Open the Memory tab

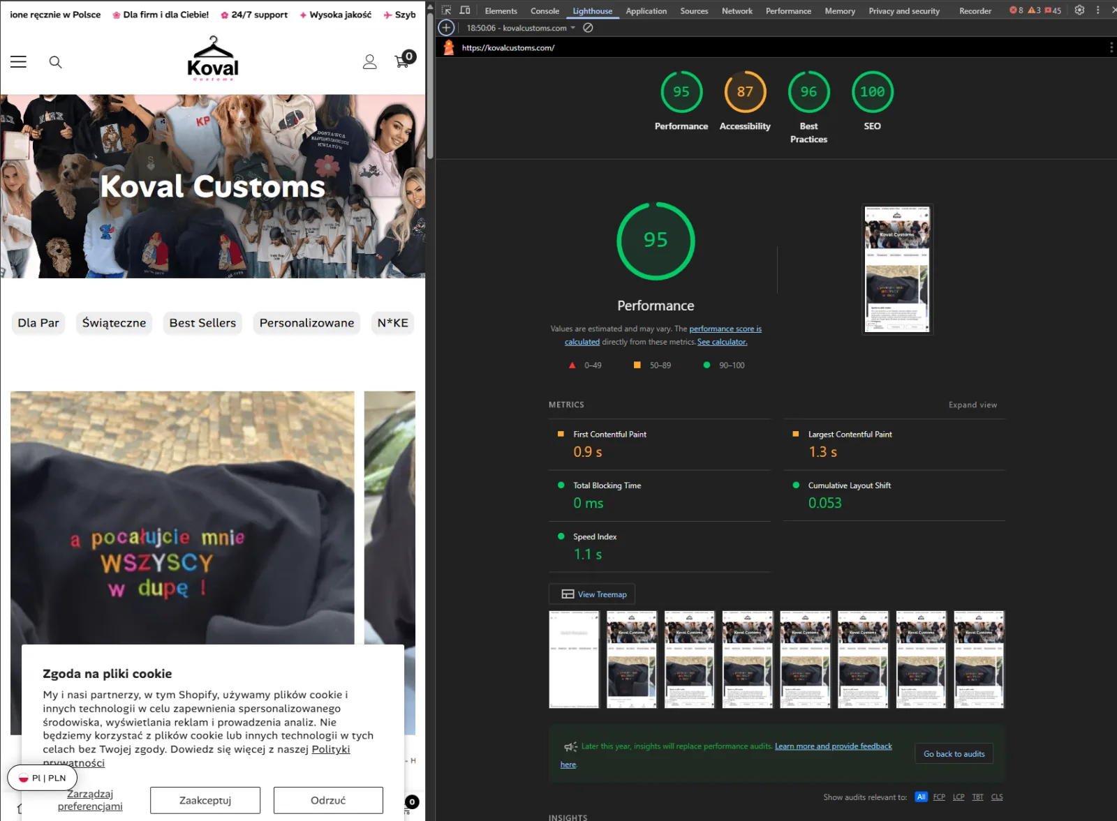pos(840,10)
